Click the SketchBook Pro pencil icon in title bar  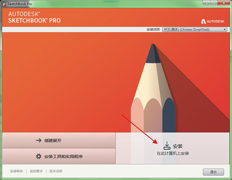pyautogui.click(x=4, y=4)
